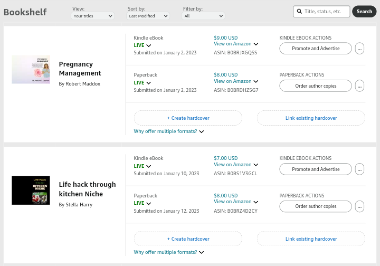Click Promote and Advertise for Pregnancy Management

[316, 49]
